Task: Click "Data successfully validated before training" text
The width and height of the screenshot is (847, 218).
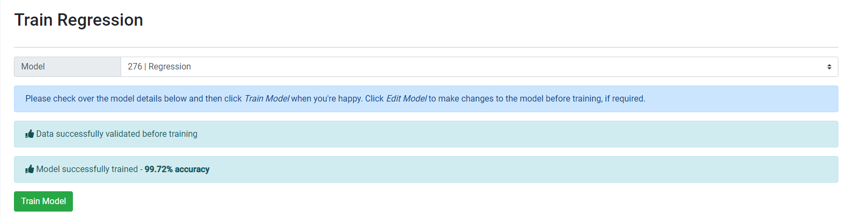Action: [116, 134]
